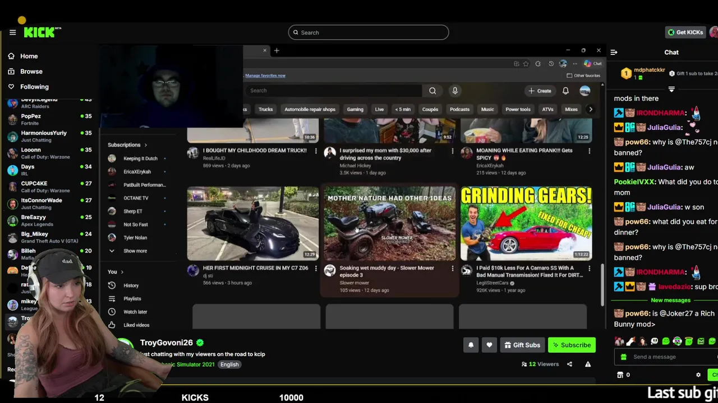Open Copilot Chat button in browser
This screenshot has width=718, height=403.
pyautogui.click(x=592, y=64)
